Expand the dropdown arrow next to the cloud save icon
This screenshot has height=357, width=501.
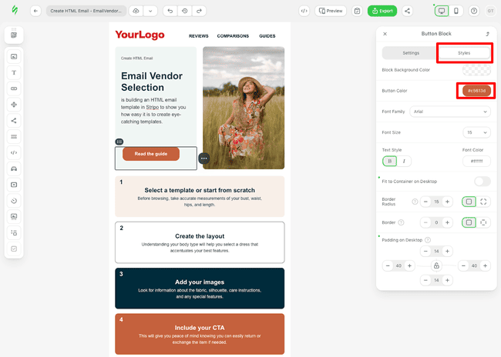click(x=150, y=11)
